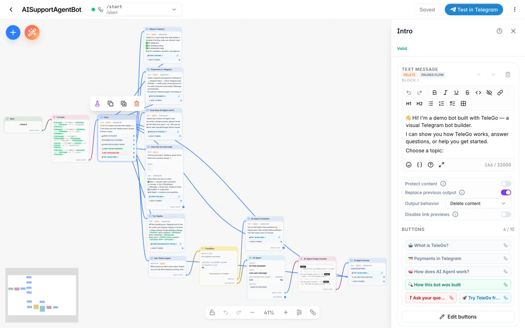Toggle Protect content switch
This screenshot has height=328, width=525.
pos(506,184)
